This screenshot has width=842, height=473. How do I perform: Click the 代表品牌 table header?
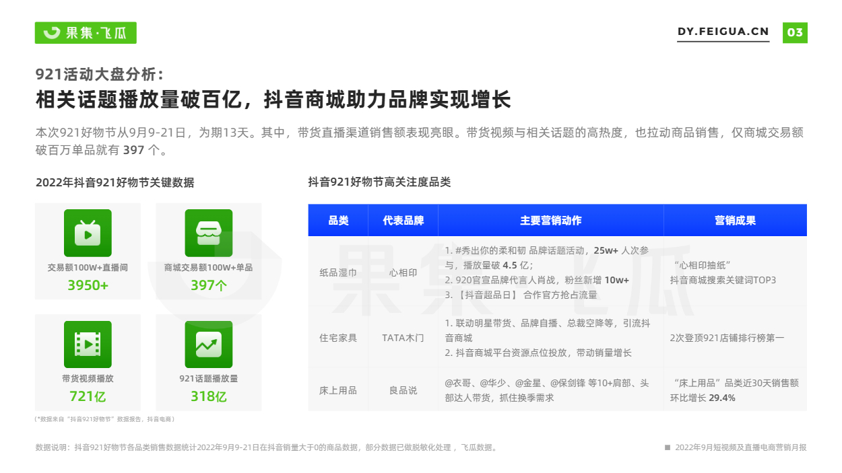[403, 221]
